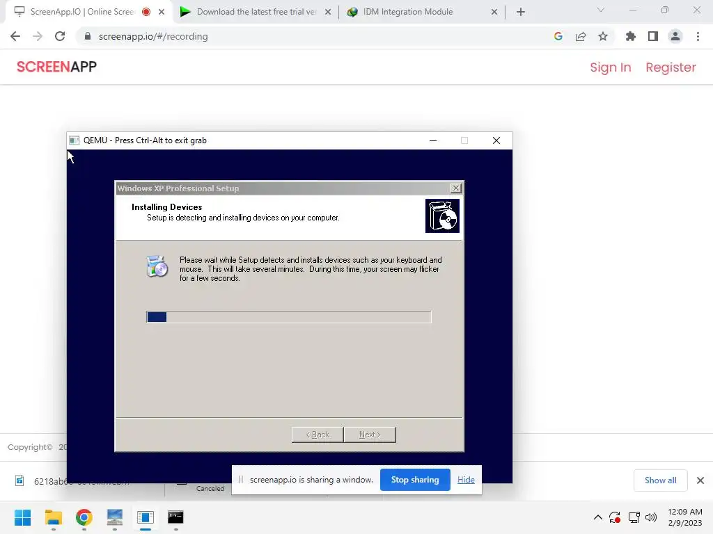Click the Next button in XP Setup
713x534 pixels.
[x=370, y=435]
